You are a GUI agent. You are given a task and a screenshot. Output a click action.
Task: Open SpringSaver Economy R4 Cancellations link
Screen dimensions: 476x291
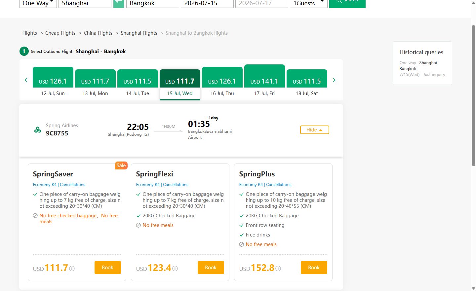coord(59,185)
